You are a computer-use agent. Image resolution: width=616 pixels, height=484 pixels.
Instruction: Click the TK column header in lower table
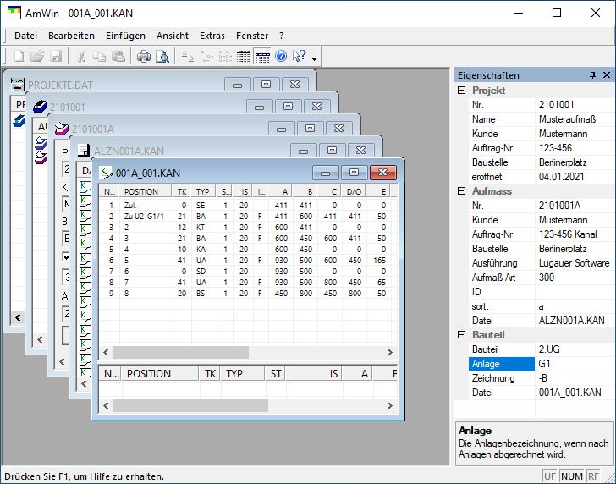tap(210, 373)
